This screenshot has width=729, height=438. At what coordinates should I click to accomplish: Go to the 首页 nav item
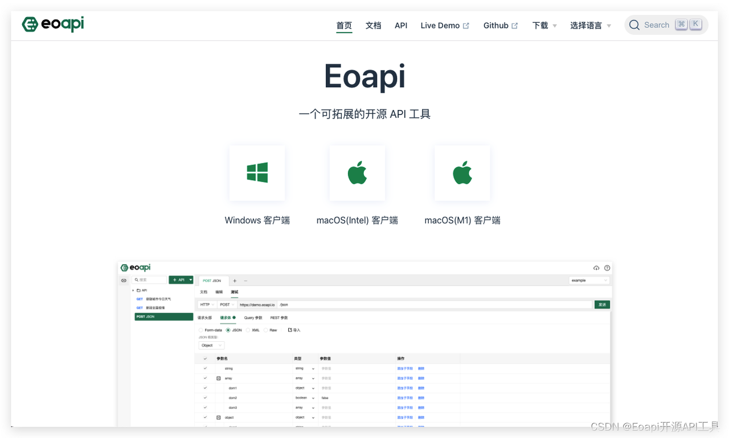click(344, 26)
